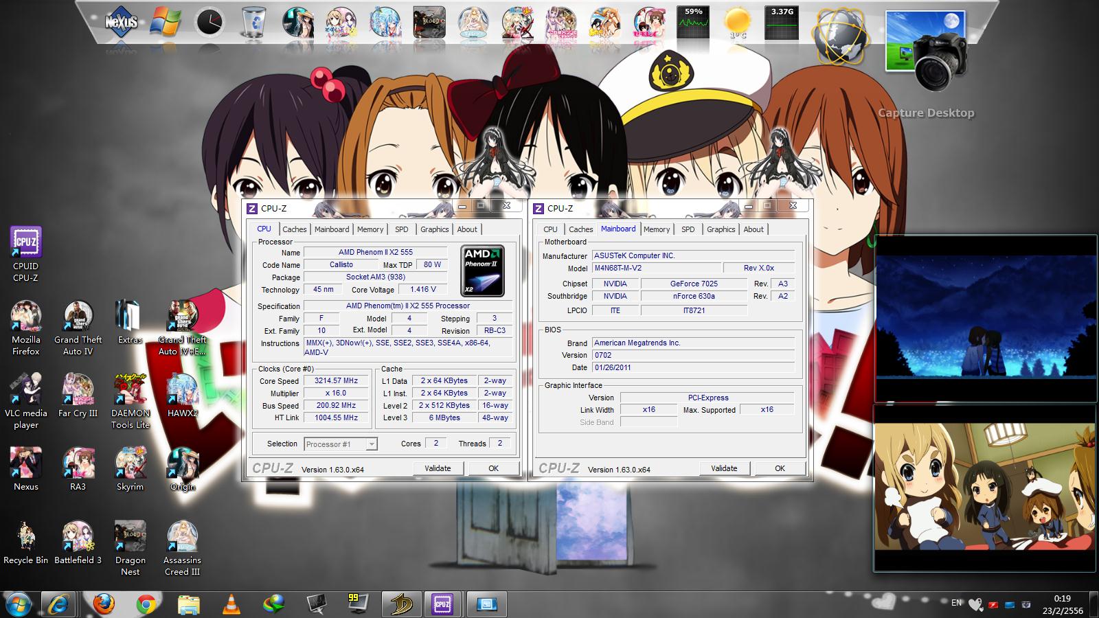Click the processor name 'AMD Phenom II X2 555'

click(376, 253)
